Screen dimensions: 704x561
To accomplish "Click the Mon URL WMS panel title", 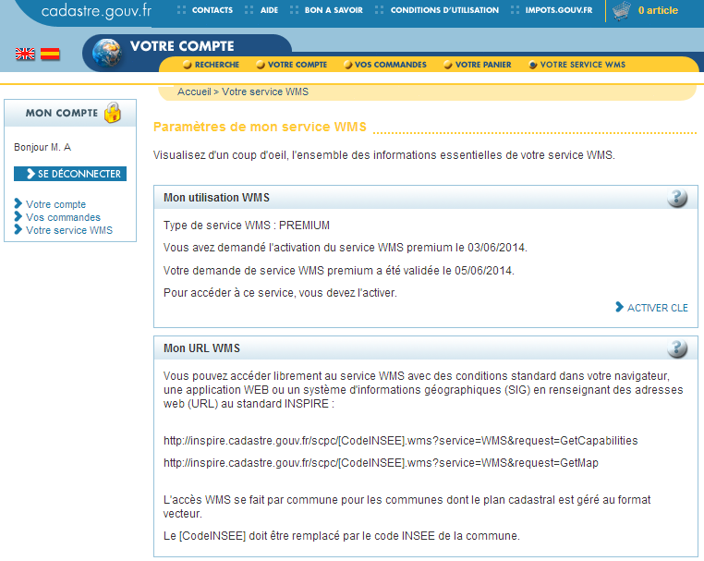I will (201, 348).
